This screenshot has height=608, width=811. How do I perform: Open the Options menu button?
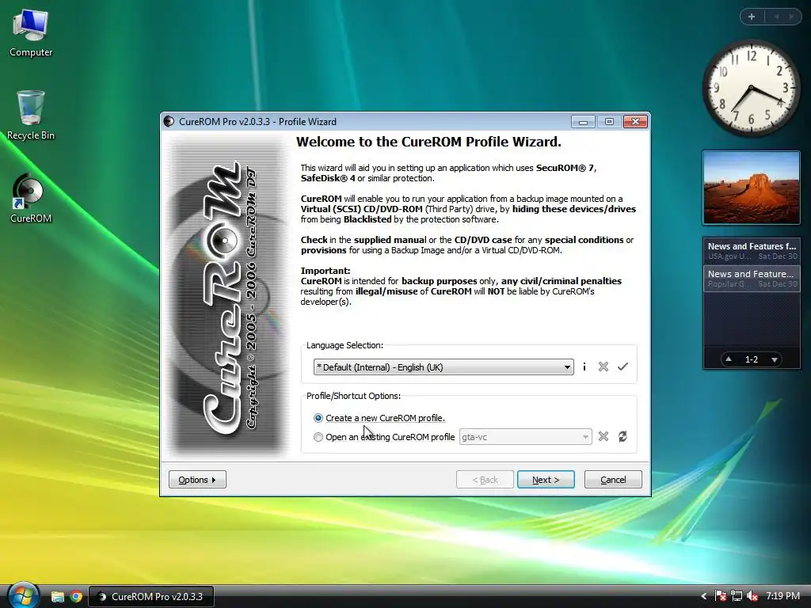[x=197, y=479]
